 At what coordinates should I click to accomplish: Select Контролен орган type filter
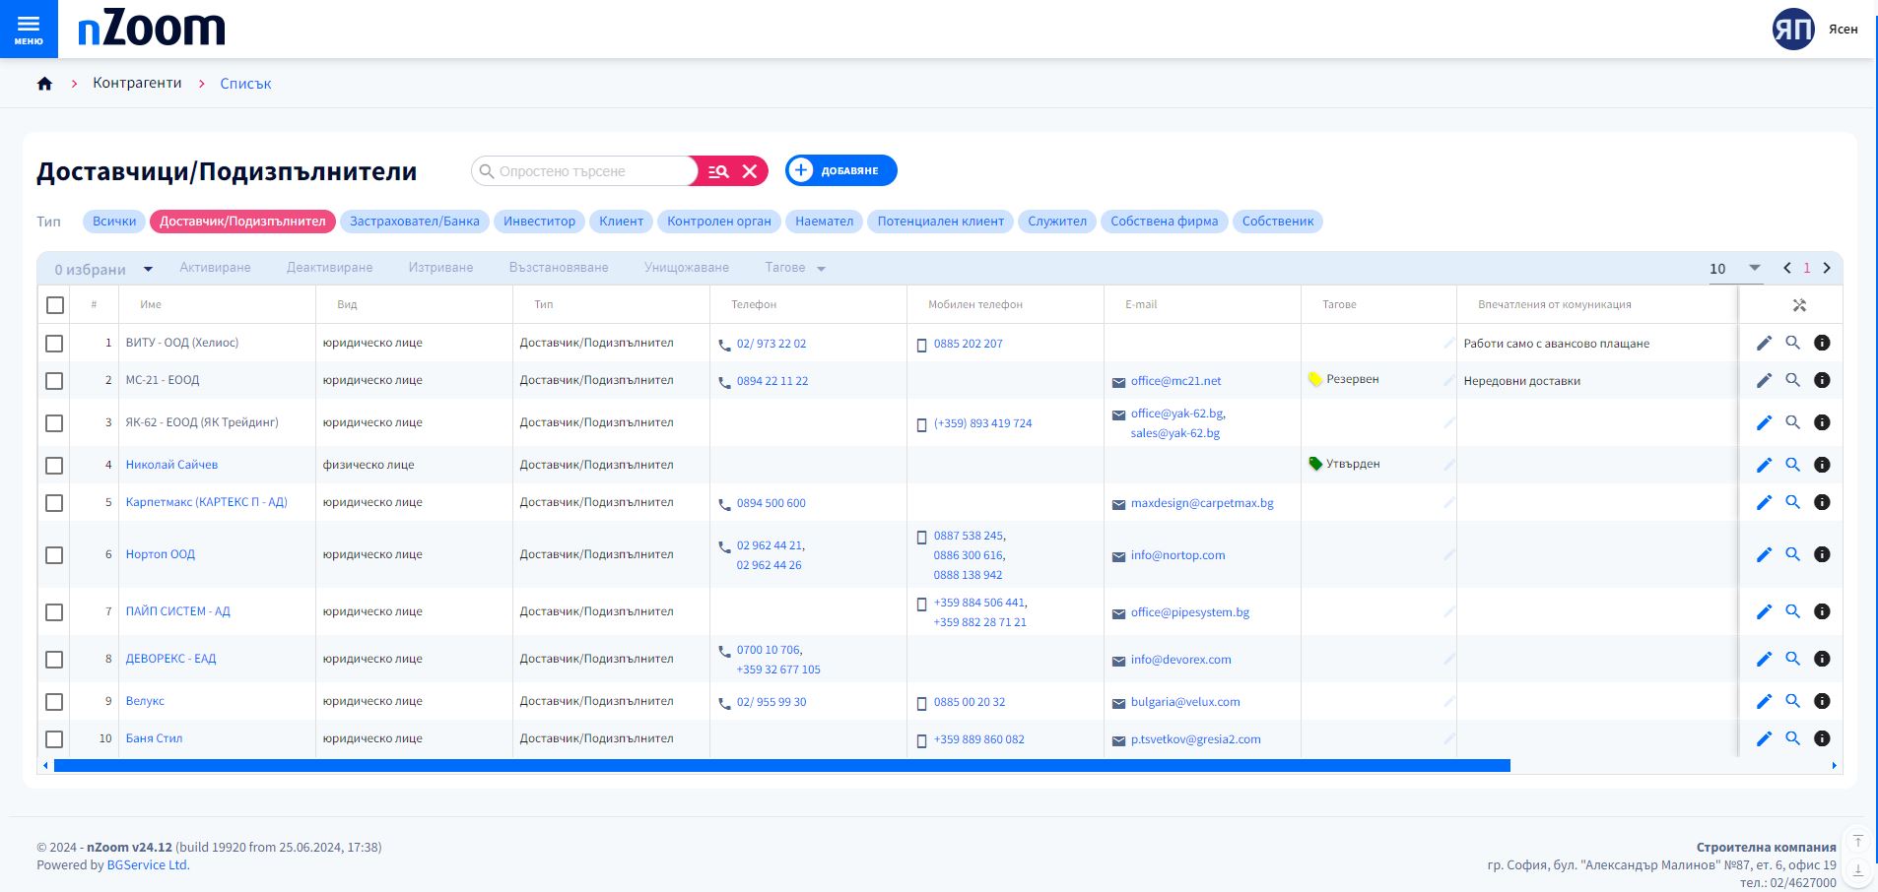[719, 222]
